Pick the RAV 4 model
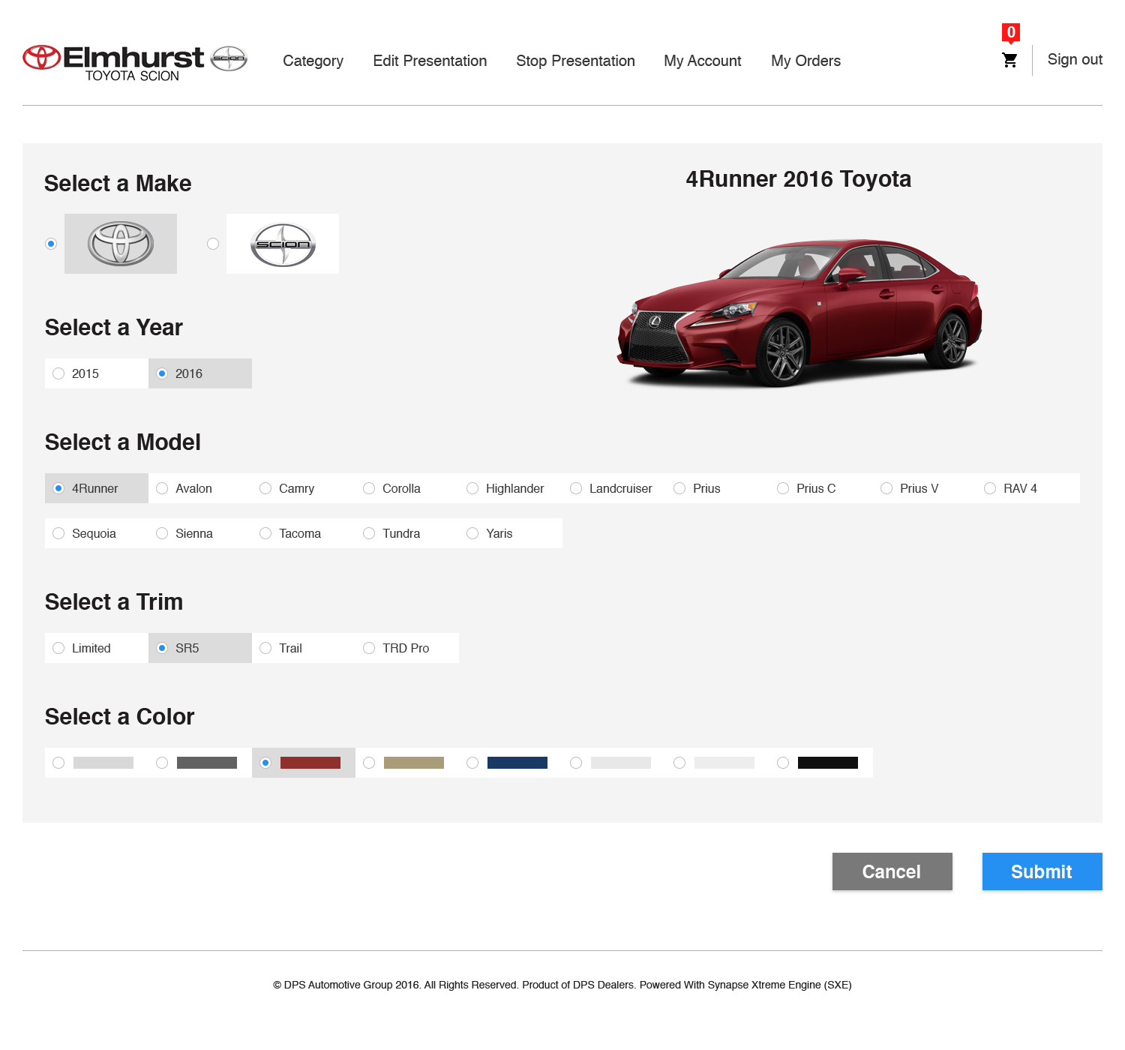 1028,488
